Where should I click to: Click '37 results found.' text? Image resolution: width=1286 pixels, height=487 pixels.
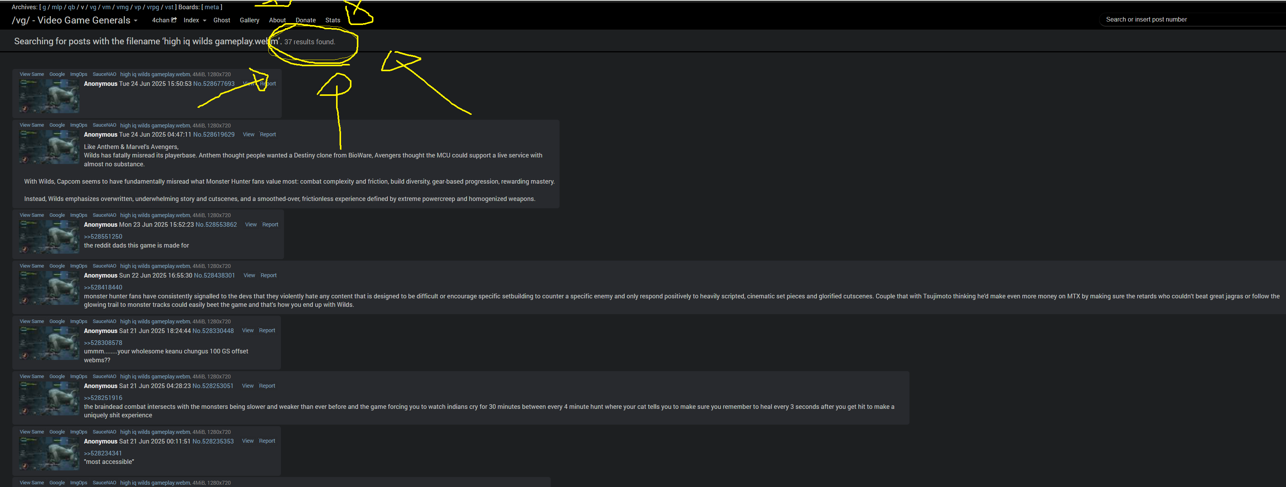point(309,42)
